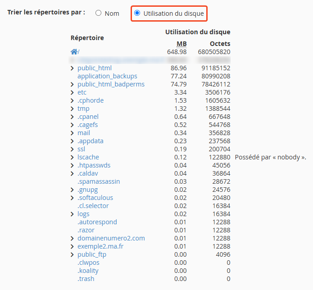Screen dimensions: 313x290
Task: Open the .koality folder link
Action: [88, 271]
